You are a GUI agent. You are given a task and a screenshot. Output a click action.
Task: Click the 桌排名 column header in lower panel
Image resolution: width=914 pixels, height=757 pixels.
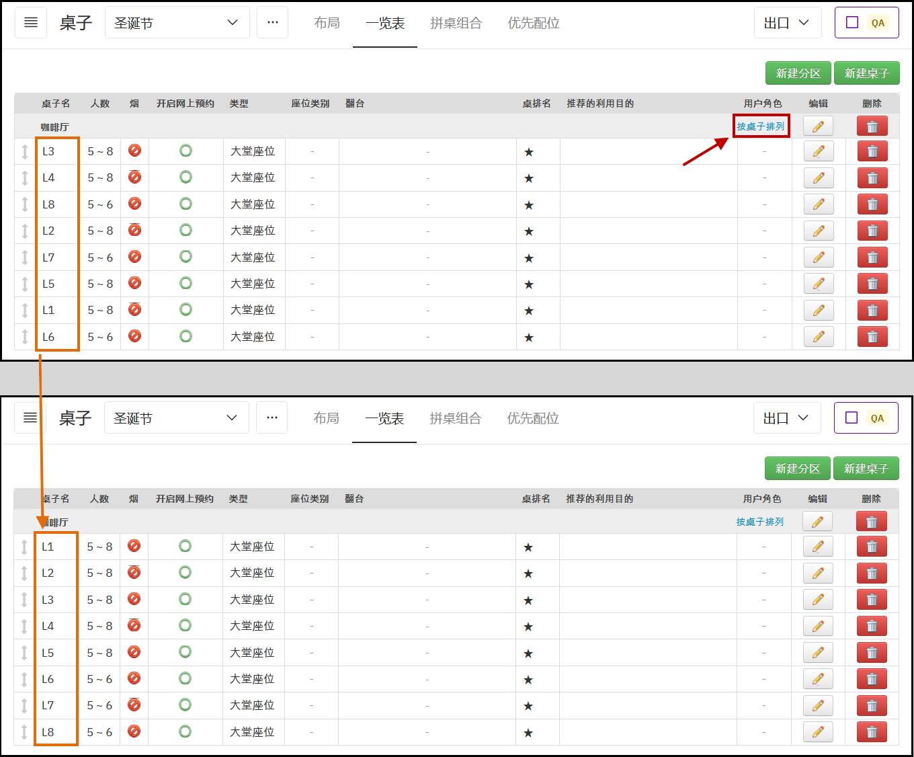pyautogui.click(x=536, y=499)
